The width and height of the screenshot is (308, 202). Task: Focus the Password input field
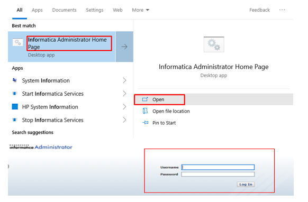[218, 175]
